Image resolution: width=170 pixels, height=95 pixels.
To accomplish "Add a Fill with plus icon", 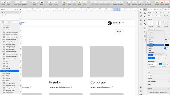I will click(x=168, y=72).
